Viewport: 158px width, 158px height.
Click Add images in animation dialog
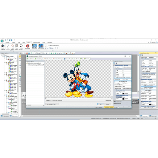(x=31, y=59)
